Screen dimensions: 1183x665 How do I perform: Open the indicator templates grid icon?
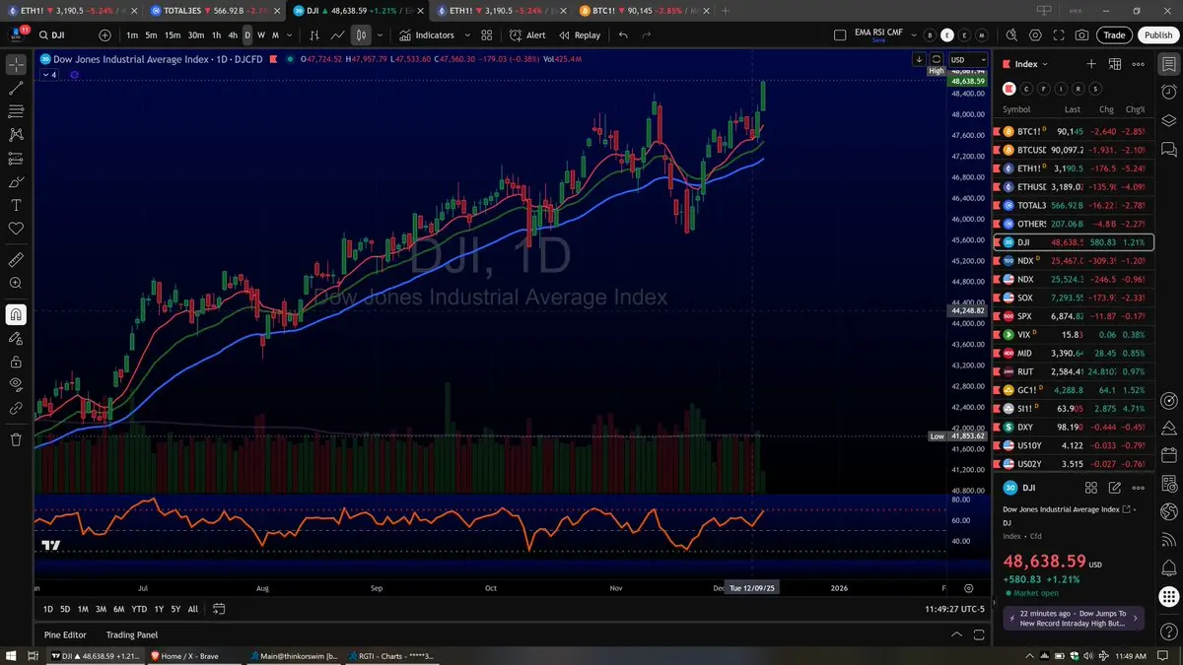486,34
